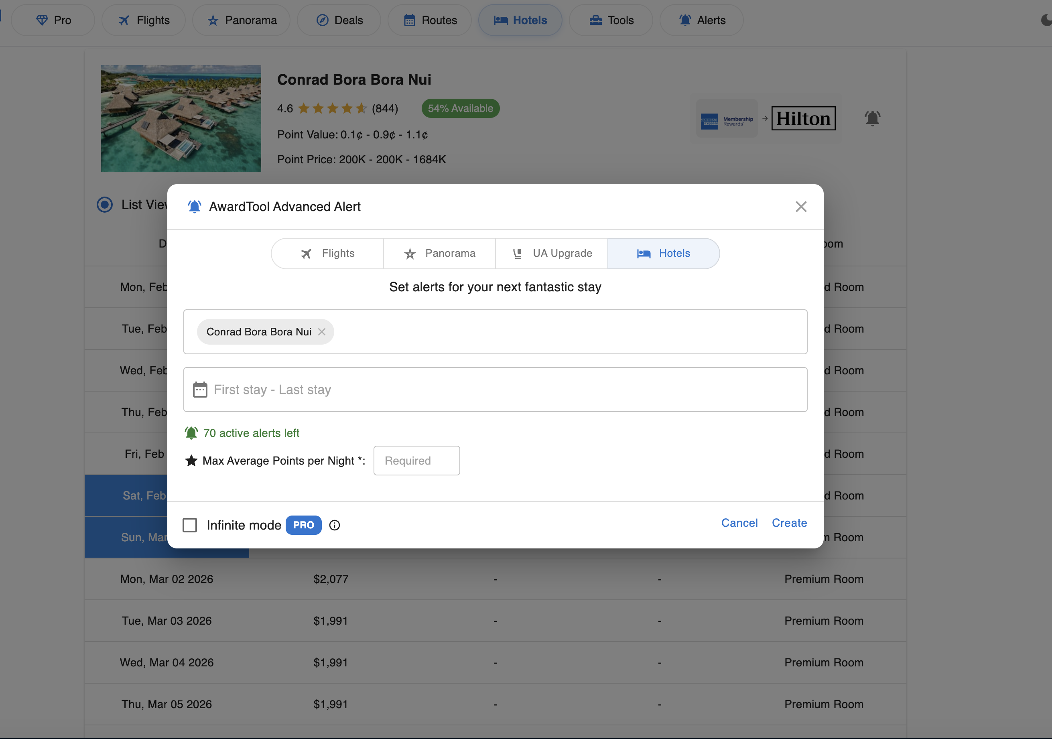Select the Tue, Mar 03 2026 row date
This screenshot has width=1052, height=739.
[167, 621]
